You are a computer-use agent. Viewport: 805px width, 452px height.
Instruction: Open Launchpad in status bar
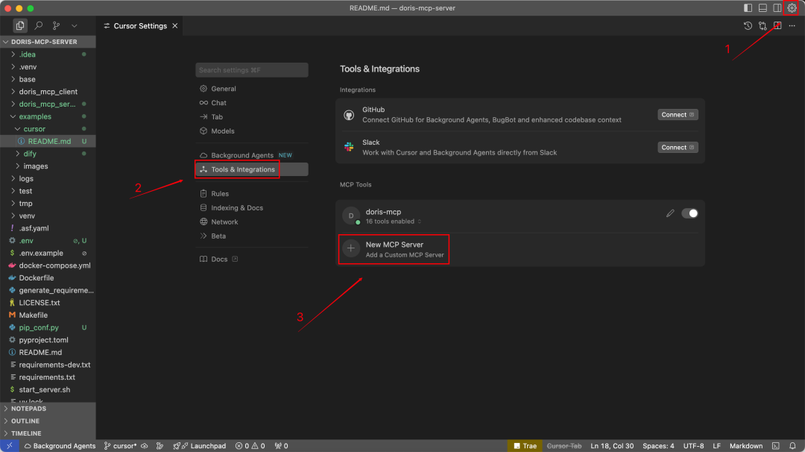200,446
